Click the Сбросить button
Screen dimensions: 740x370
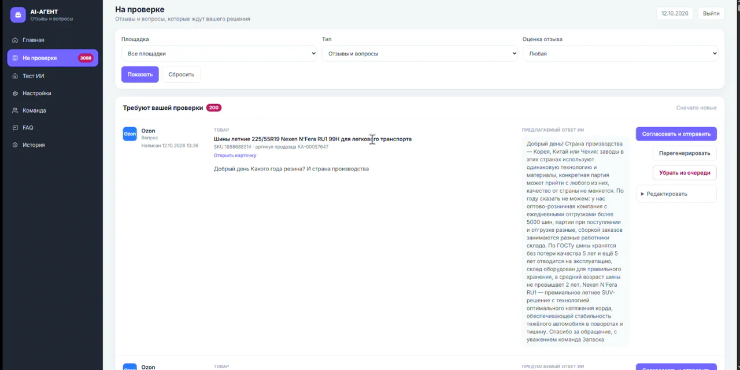coord(182,75)
